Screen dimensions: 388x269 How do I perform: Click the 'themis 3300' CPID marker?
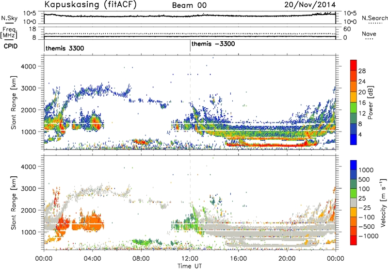tap(65, 48)
